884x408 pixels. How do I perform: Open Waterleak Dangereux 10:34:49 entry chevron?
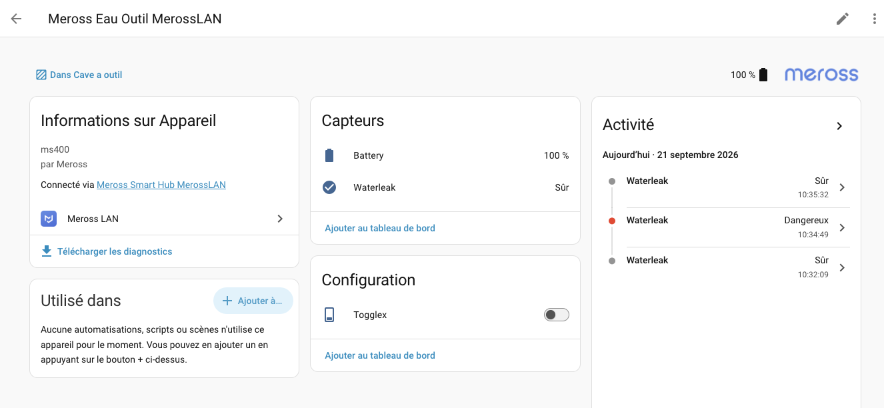click(x=842, y=227)
